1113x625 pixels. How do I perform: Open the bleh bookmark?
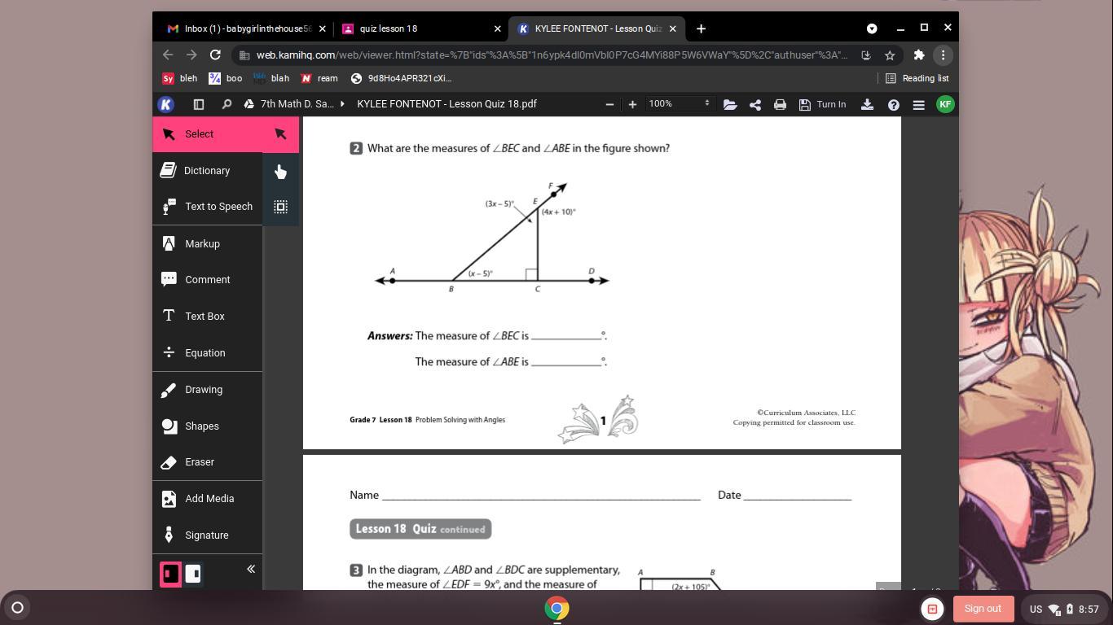pos(179,78)
